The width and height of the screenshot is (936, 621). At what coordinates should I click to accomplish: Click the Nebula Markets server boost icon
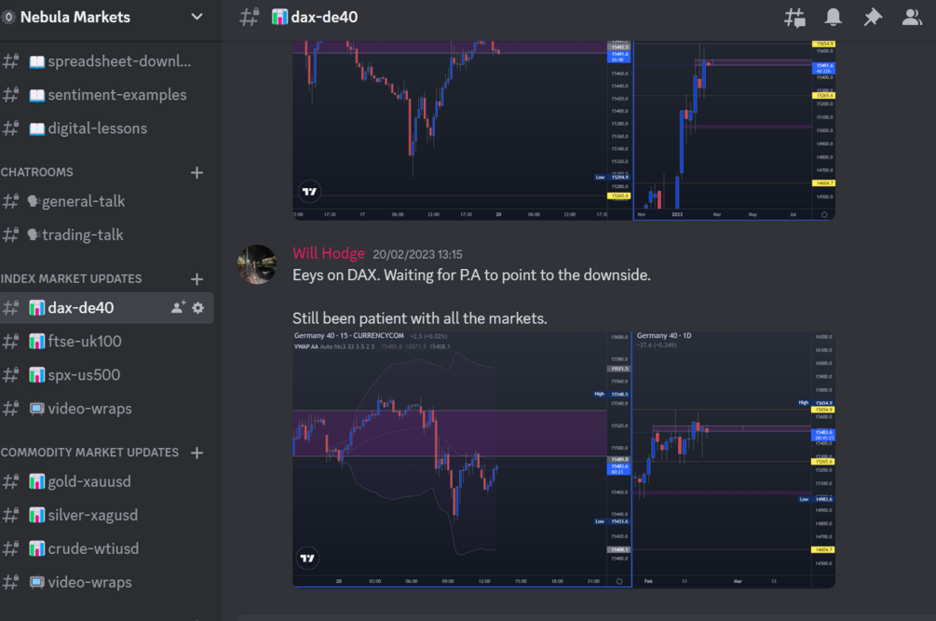coord(8,18)
